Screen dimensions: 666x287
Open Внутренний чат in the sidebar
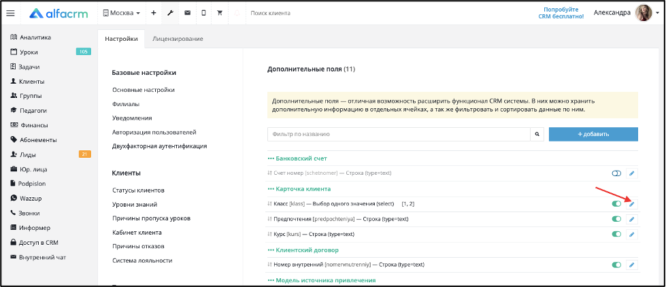[38, 257]
